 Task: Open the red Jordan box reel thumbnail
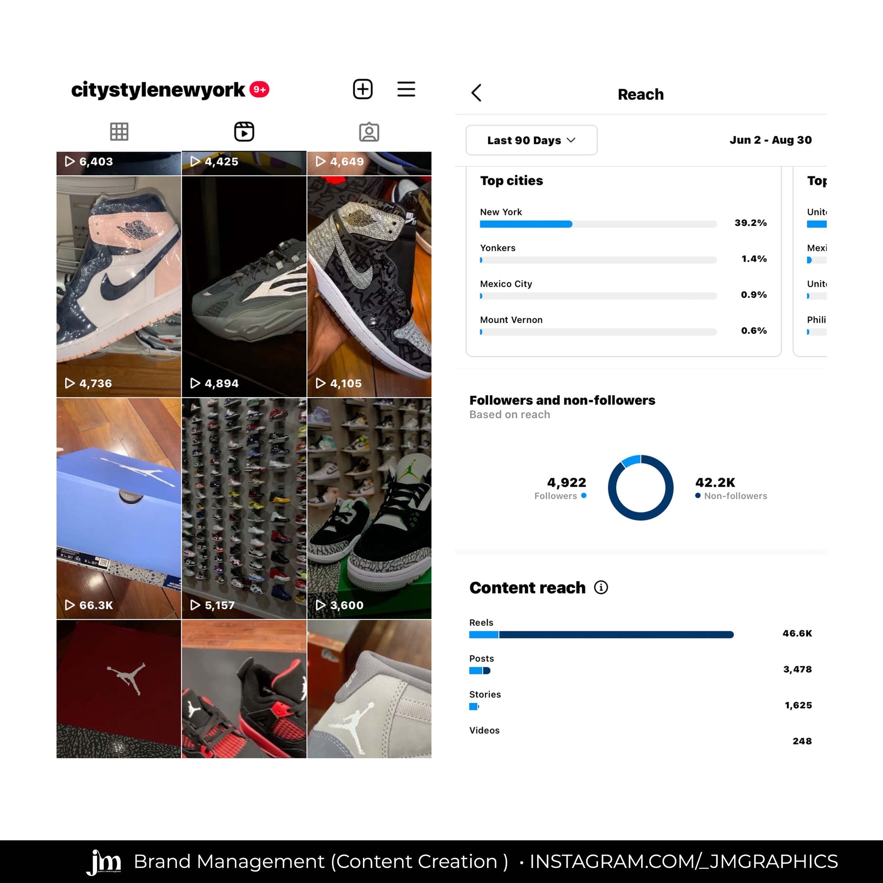tap(119, 688)
